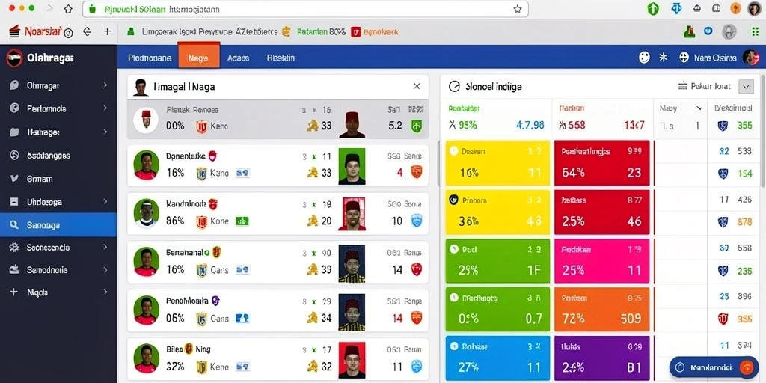Open the dropdown beside Pokur lorat

pyautogui.click(x=746, y=87)
